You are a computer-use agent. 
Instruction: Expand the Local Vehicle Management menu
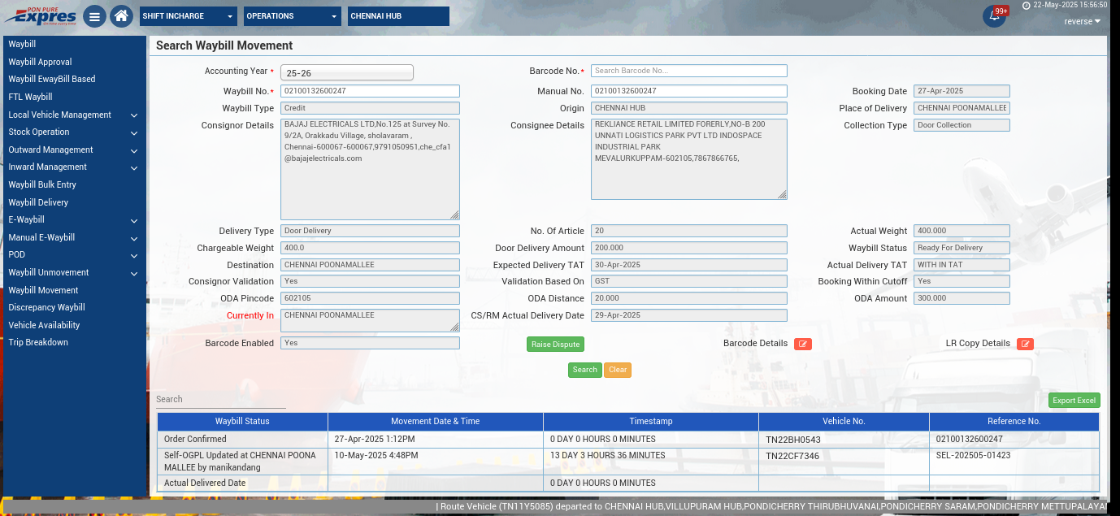73,115
